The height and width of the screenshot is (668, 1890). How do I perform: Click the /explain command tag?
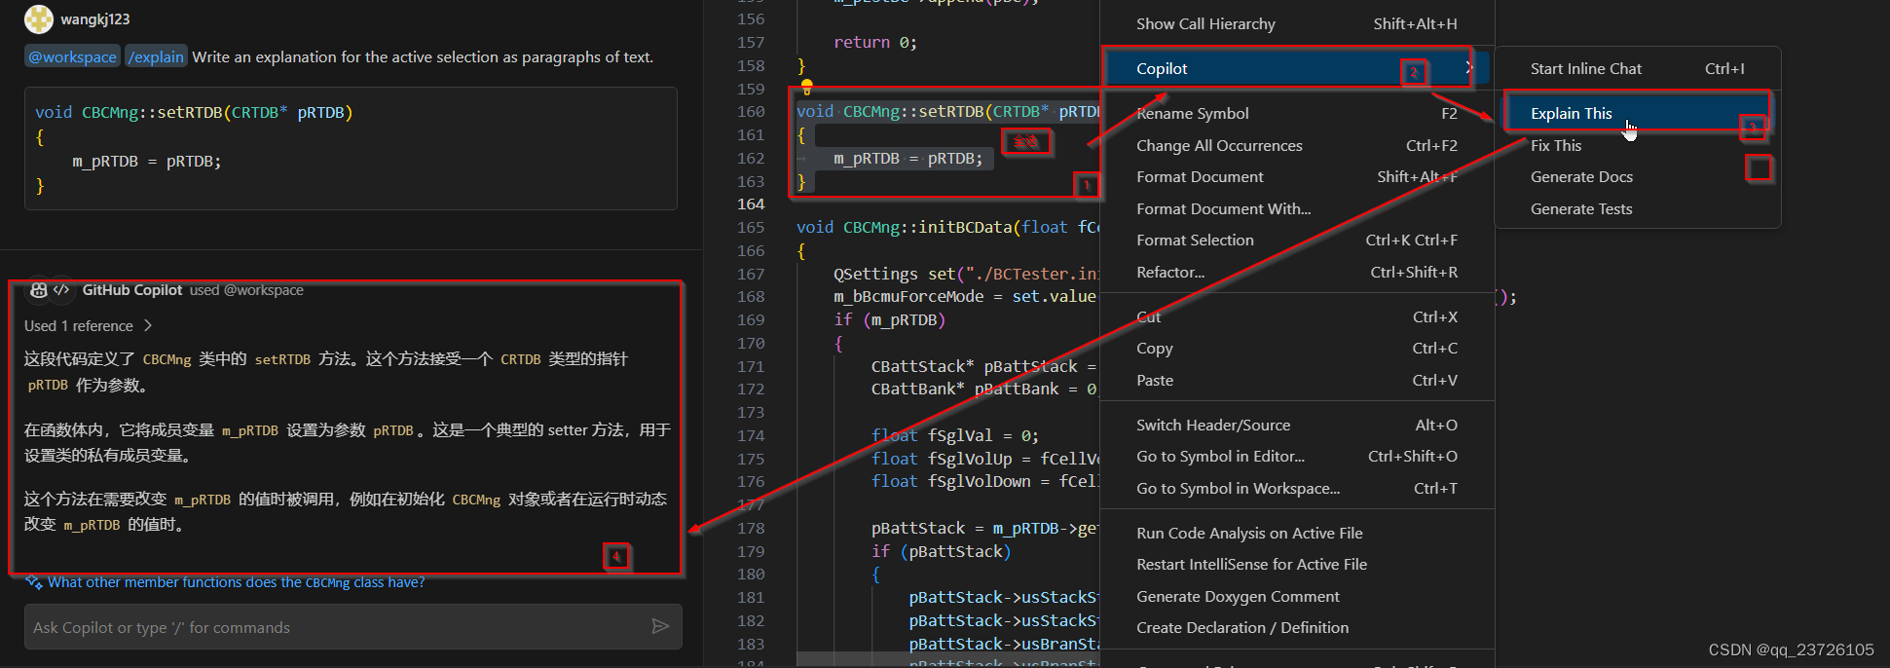[156, 56]
